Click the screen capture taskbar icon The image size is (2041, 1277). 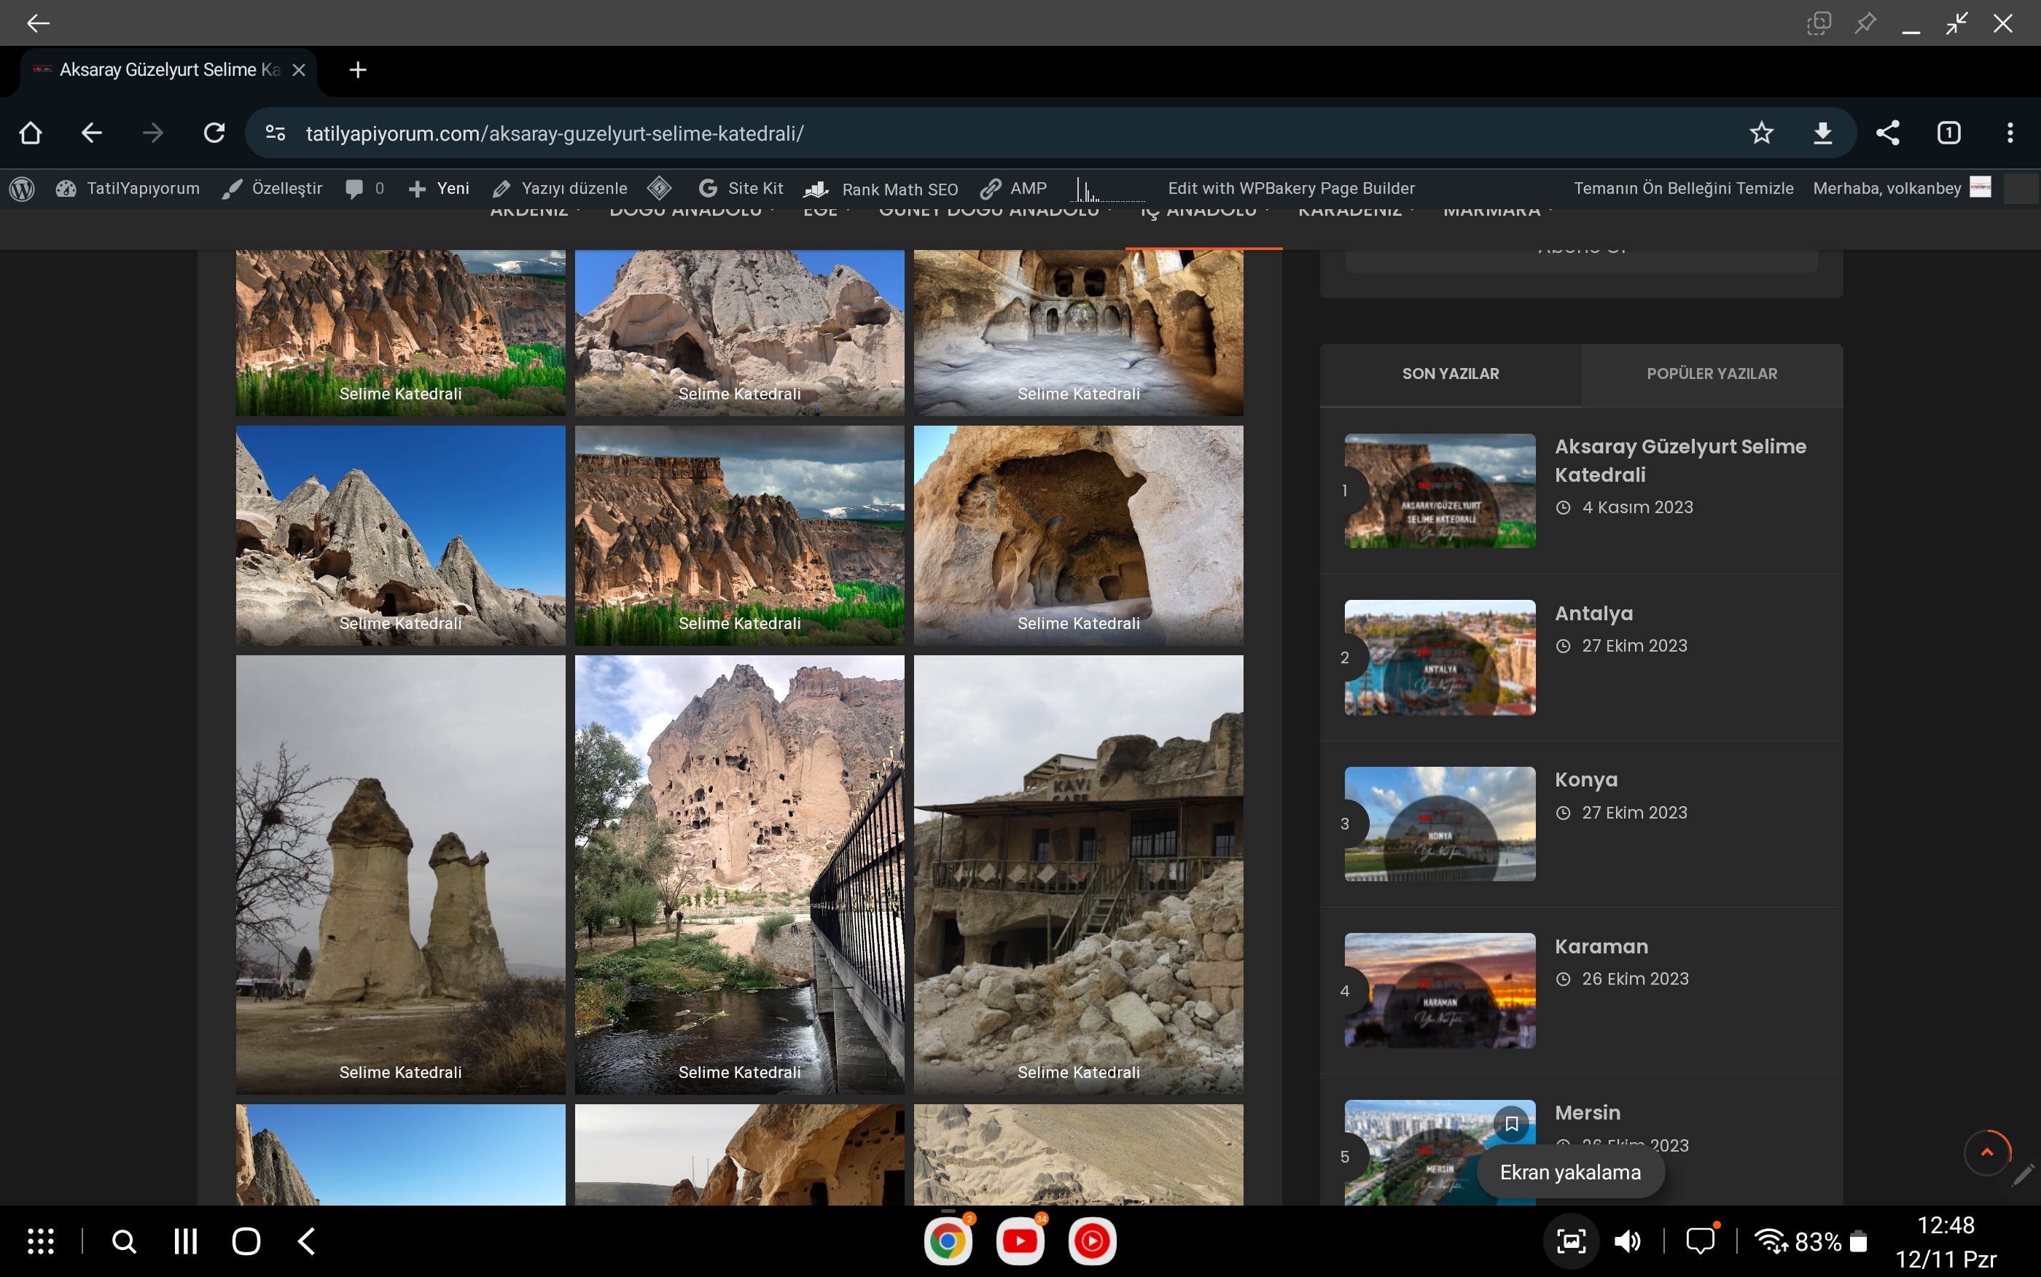coord(1571,1241)
